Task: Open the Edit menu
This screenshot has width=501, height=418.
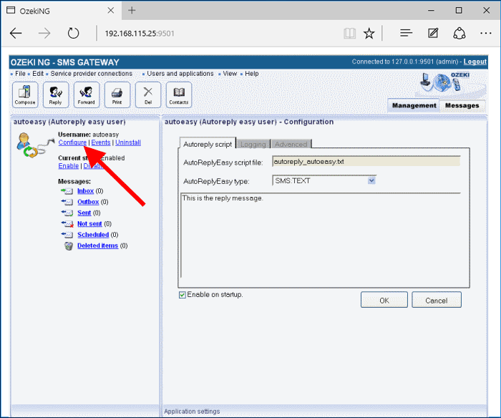Action: click(x=38, y=74)
